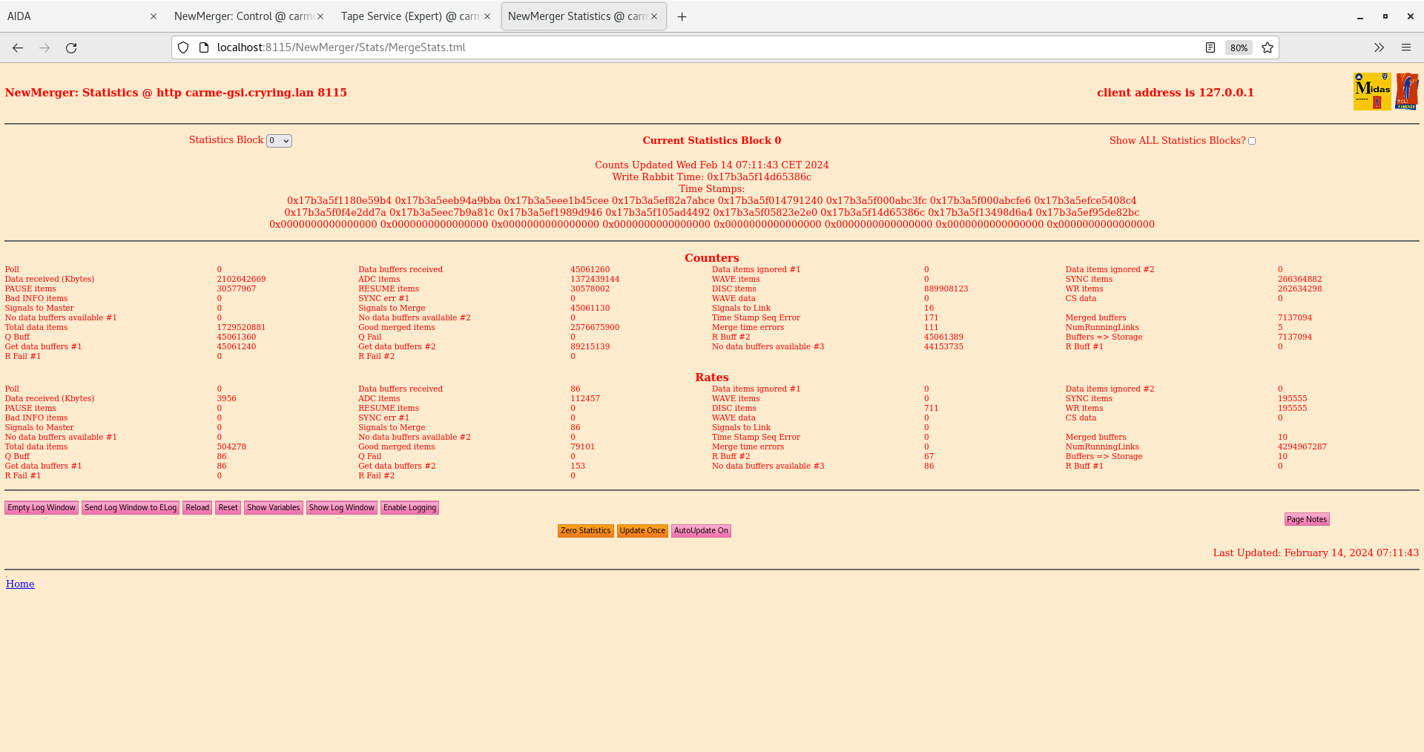
Task: Click the Home link
Action: click(19, 584)
